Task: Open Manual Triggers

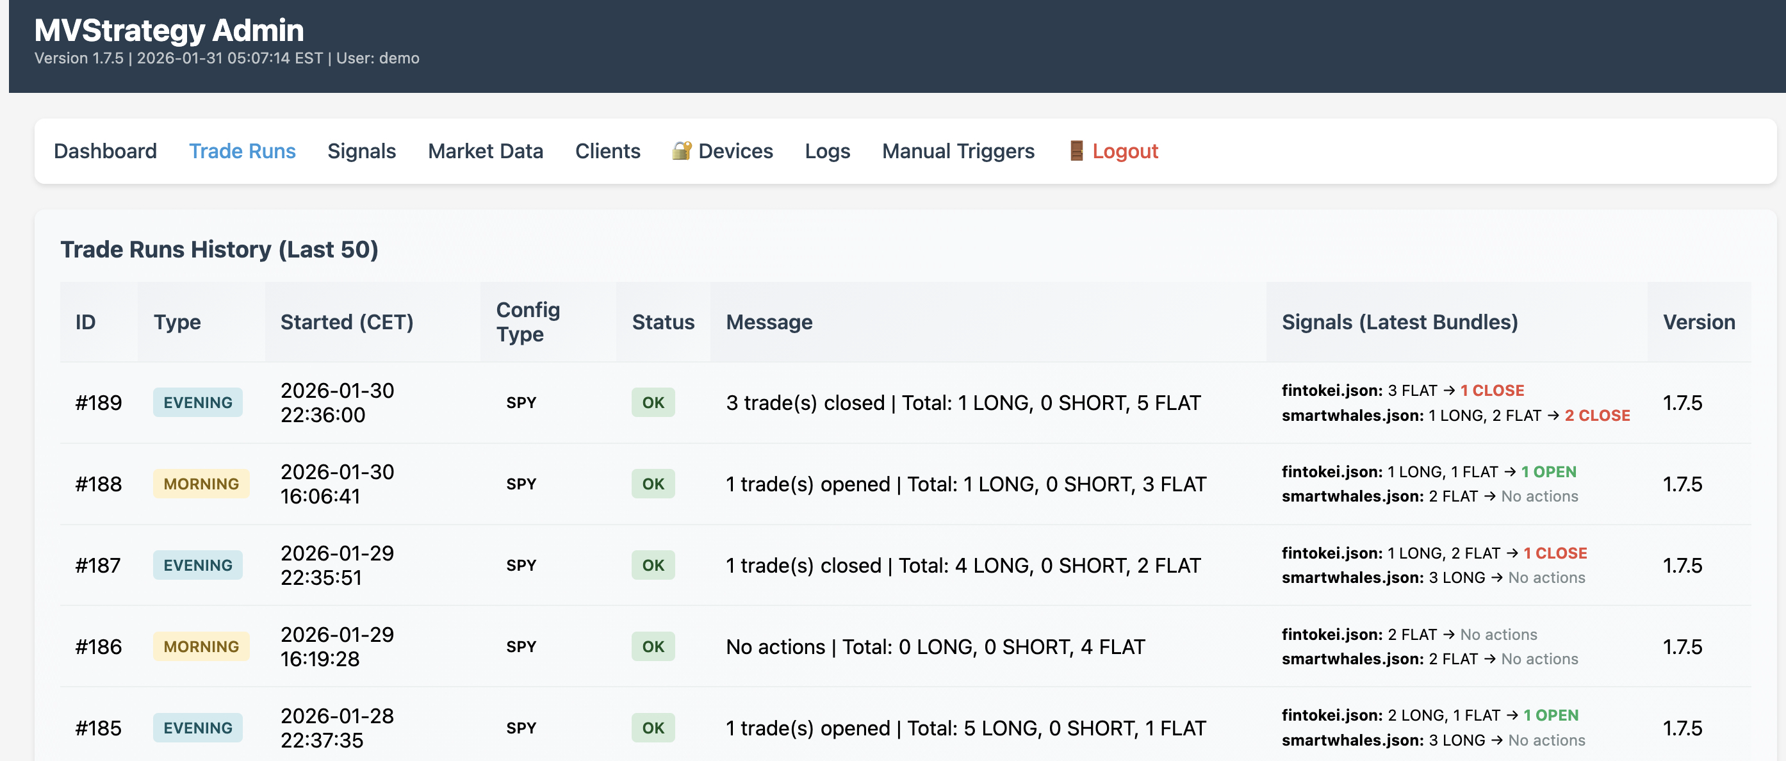Action: 958,151
